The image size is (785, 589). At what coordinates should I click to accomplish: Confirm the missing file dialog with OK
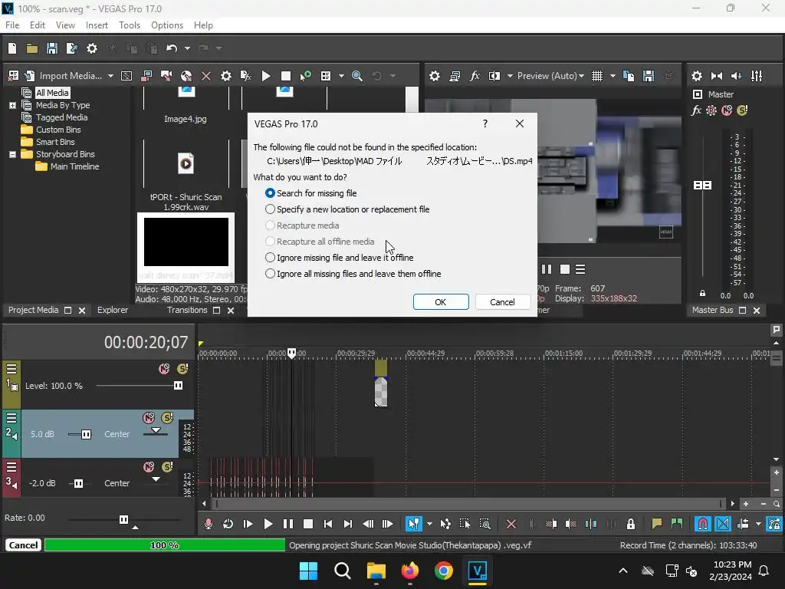441,302
